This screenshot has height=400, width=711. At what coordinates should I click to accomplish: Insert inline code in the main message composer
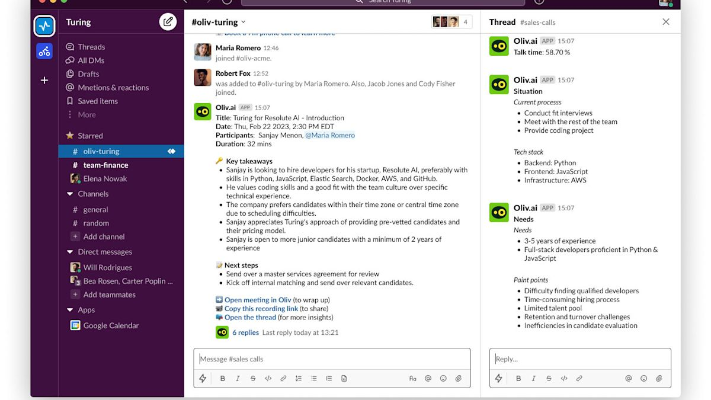(268, 378)
